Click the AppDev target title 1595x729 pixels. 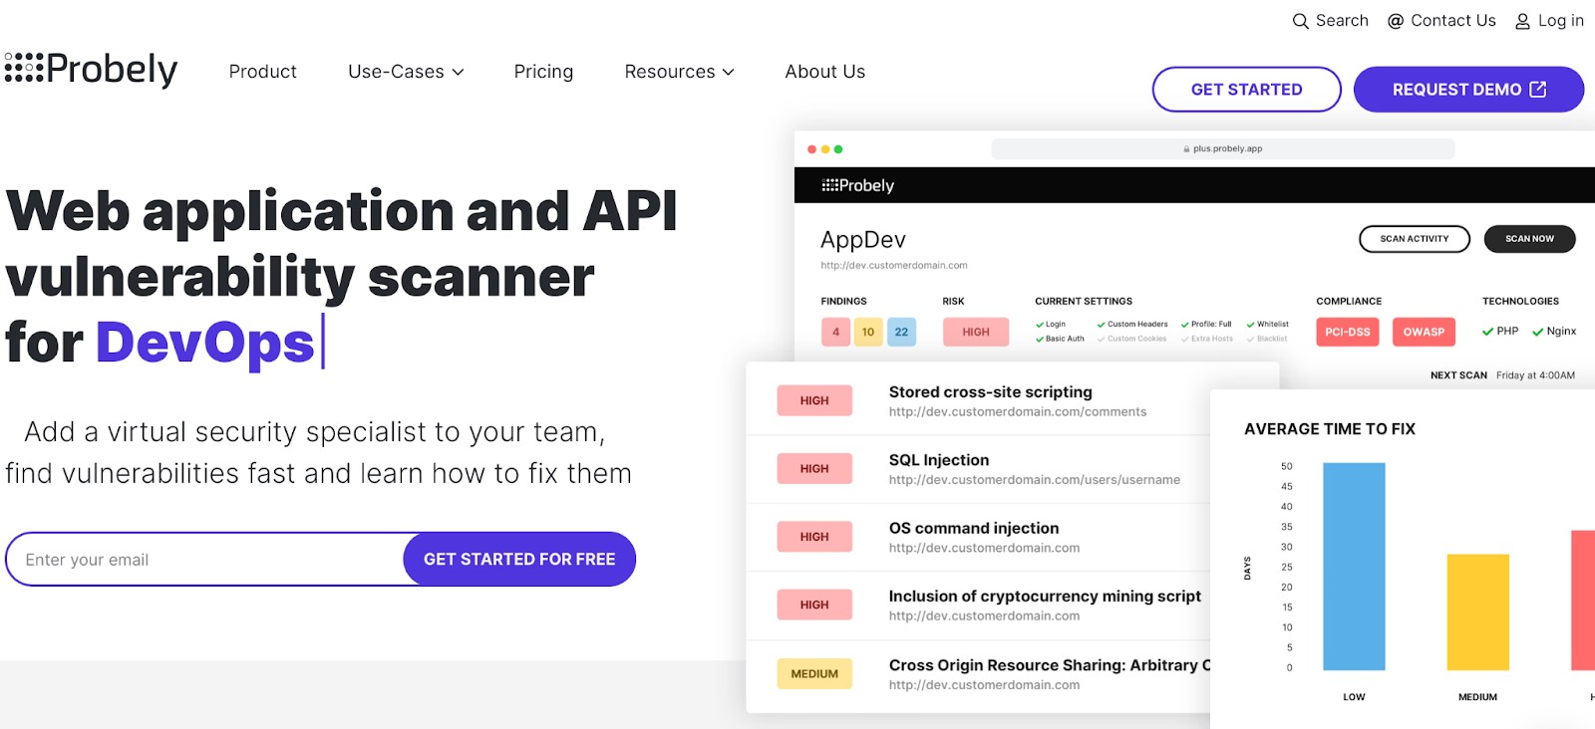coord(863,240)
